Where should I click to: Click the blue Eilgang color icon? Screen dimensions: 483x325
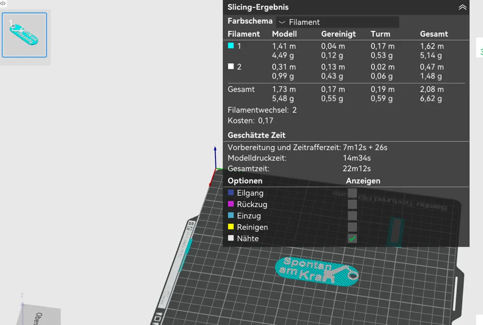231,192
